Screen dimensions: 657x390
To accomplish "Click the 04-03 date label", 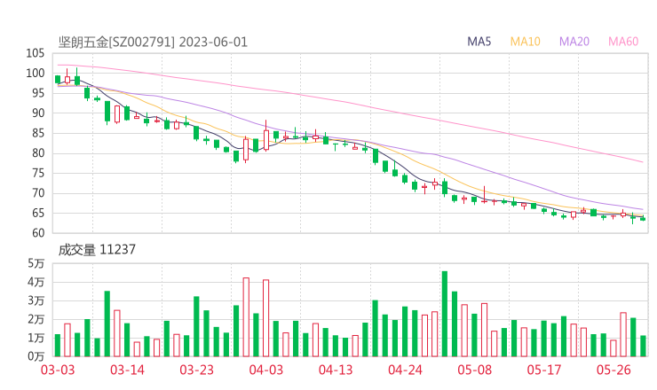I will coord(266,370).
